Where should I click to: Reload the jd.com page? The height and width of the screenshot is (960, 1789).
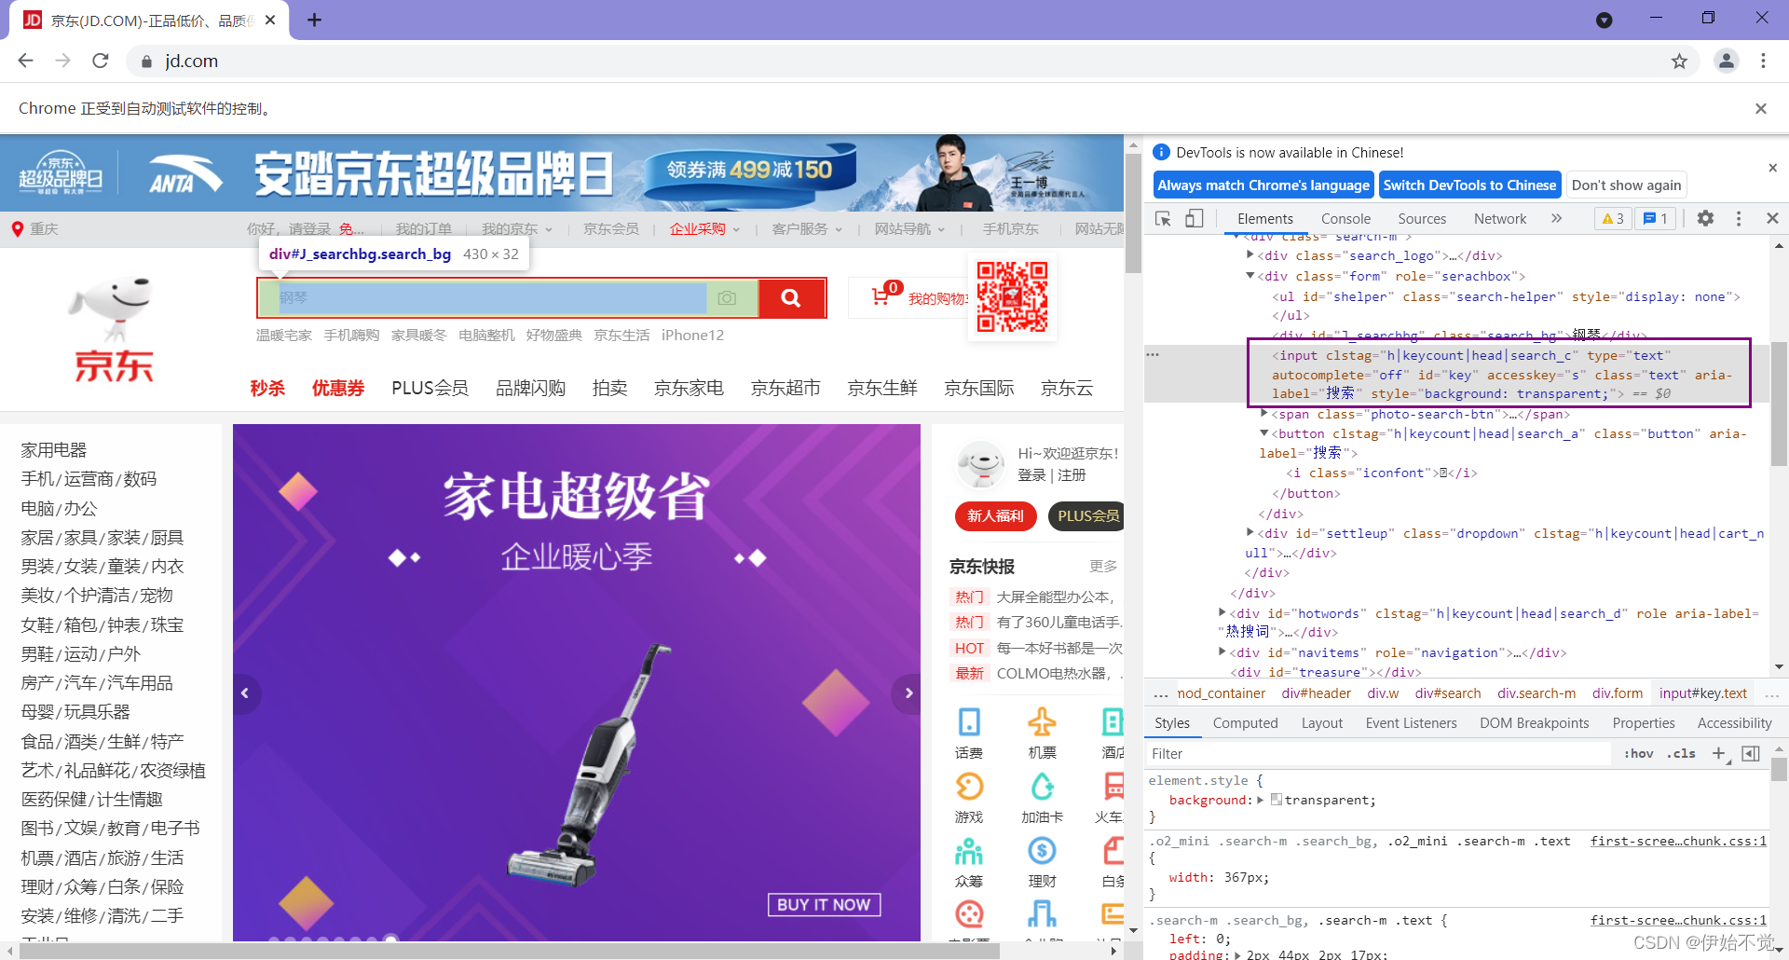click(101, 62)
